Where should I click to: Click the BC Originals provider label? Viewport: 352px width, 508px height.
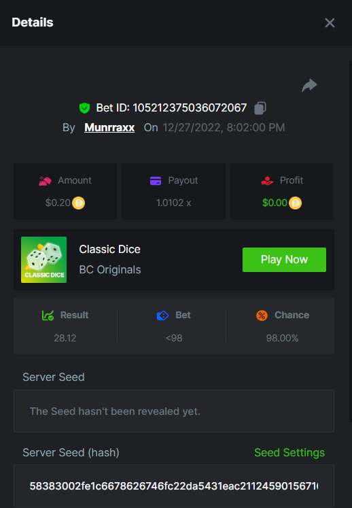tap(110, 269)
